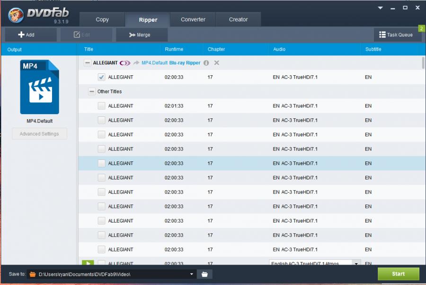The image size is (426, 285).
Task: Open the Task Queue
Action: [x=398, y=35]
